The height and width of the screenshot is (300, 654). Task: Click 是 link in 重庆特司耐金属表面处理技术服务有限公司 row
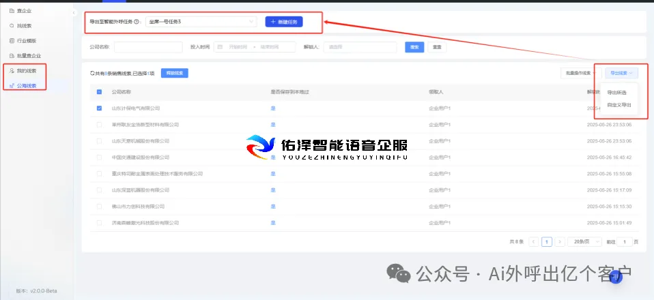[x=273, y=174]
